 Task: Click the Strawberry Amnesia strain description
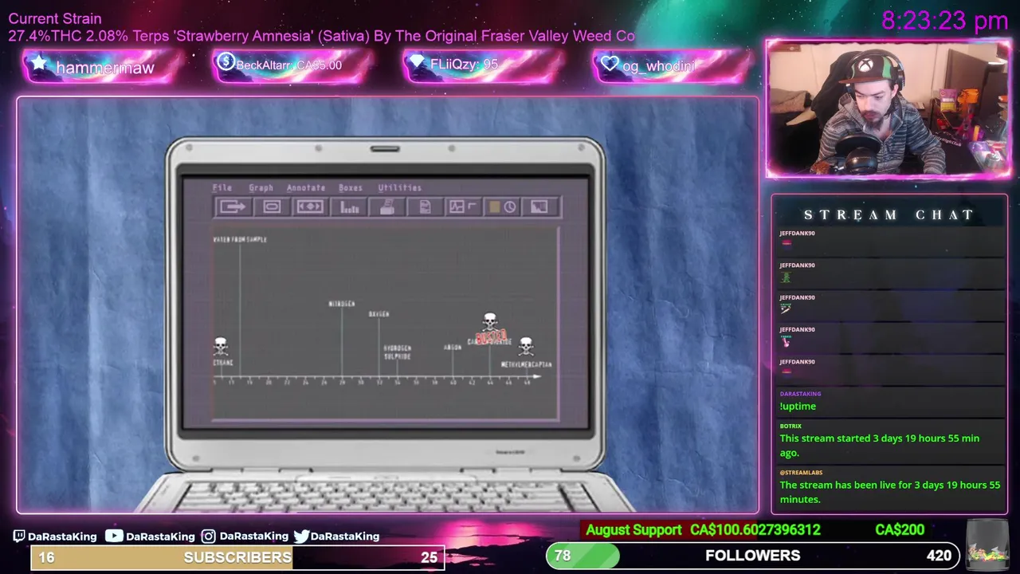322,36
